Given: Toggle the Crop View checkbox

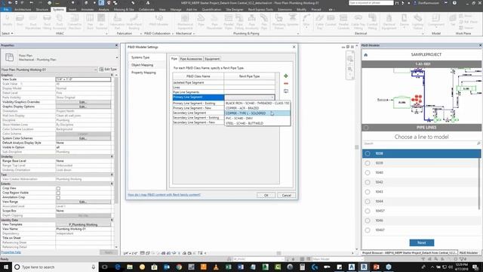Looking at the screenshot, I should (58, 188).
